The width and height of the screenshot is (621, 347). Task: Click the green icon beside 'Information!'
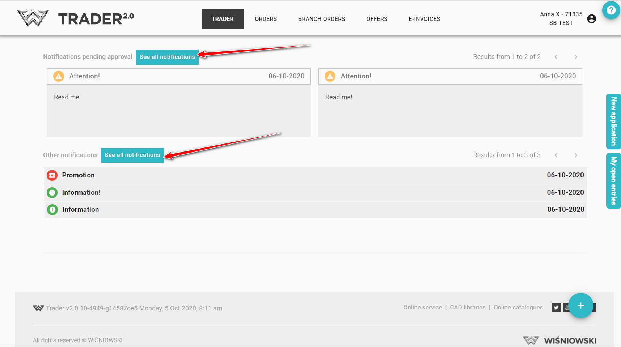tap(52, 193)
